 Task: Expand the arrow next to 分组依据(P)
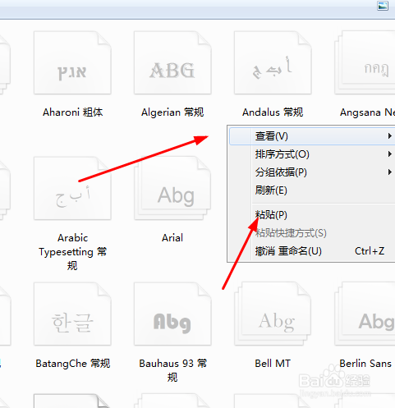389,172
